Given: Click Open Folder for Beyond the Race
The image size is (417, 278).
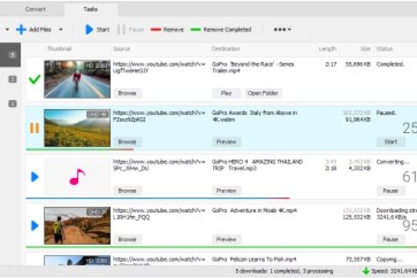Looking at the screenshot, I should coord(263,93).
